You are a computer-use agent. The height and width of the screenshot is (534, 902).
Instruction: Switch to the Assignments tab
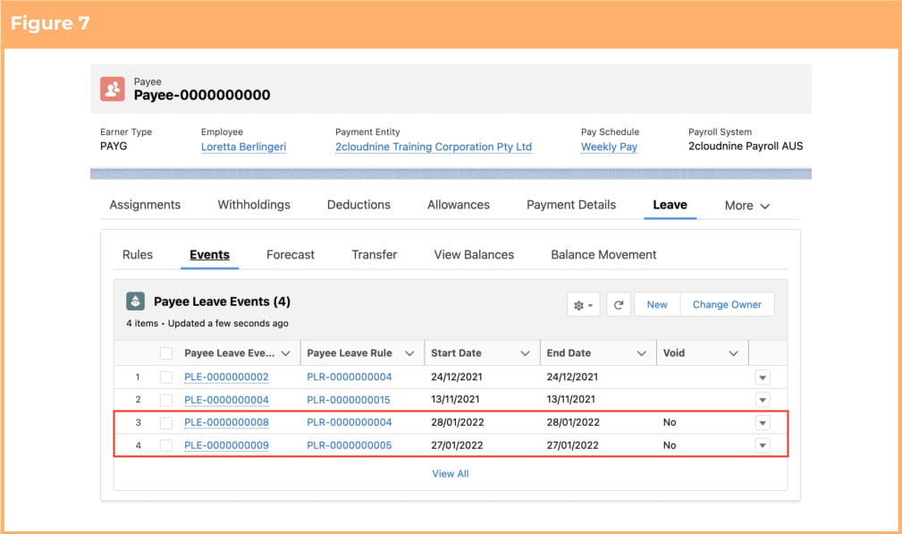[x=145, y=205]
